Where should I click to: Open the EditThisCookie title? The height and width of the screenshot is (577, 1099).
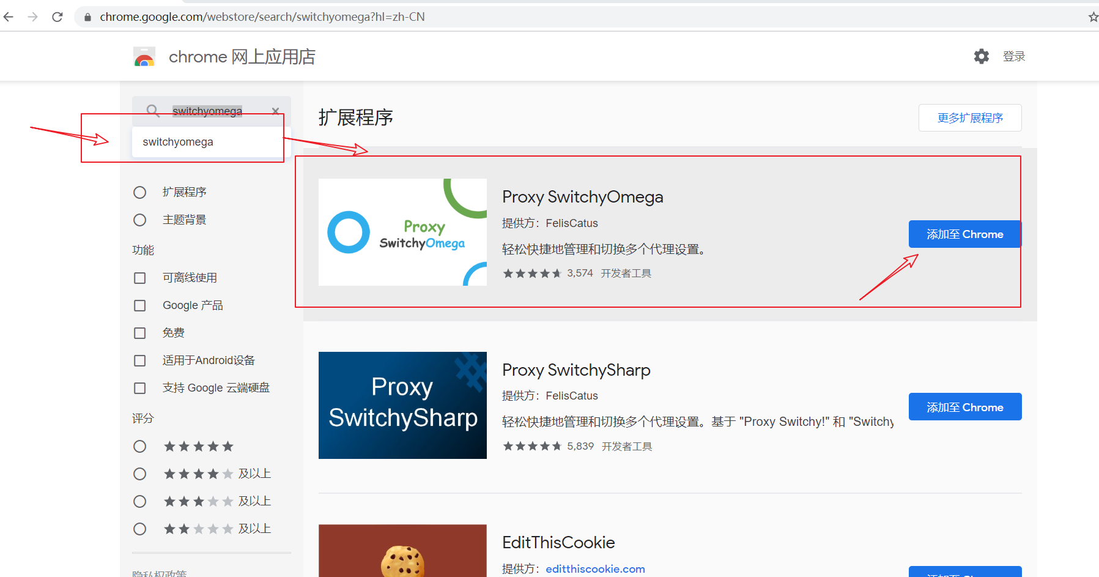(x=558, y=543)
